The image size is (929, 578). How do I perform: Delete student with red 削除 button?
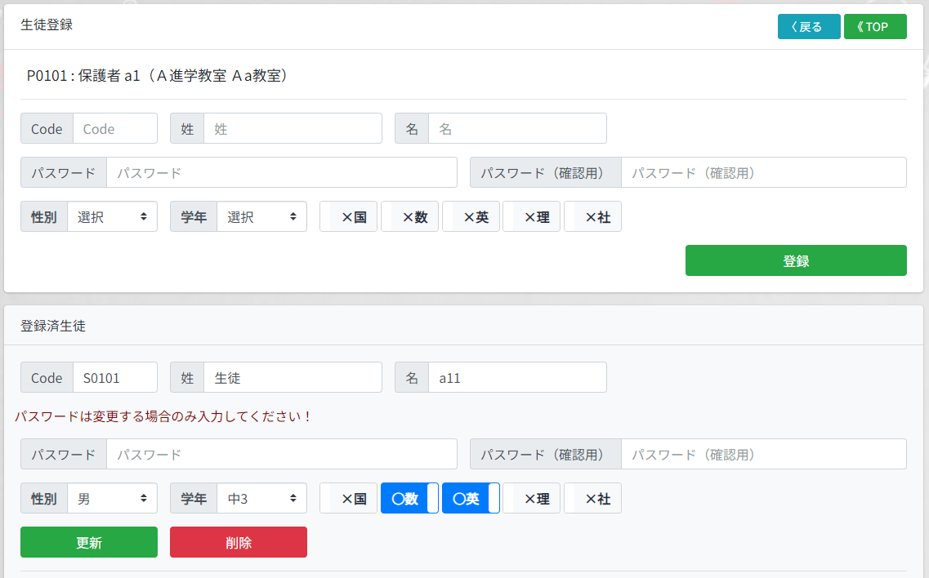pyautogui.click(x=238, y=542)
